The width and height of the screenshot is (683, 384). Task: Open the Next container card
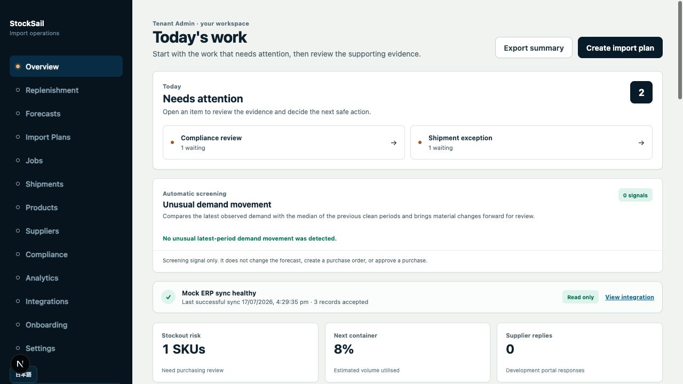408,352
